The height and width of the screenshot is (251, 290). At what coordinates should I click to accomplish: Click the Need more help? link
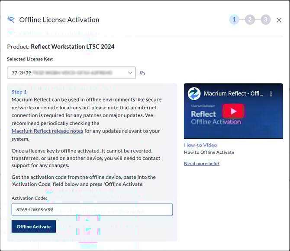[x=202, y=163]
